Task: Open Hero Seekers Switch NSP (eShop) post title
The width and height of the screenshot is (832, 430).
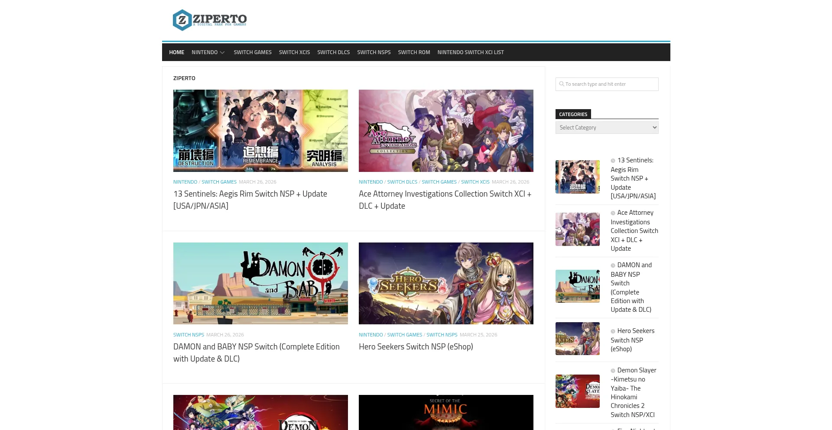Action: 416,347
